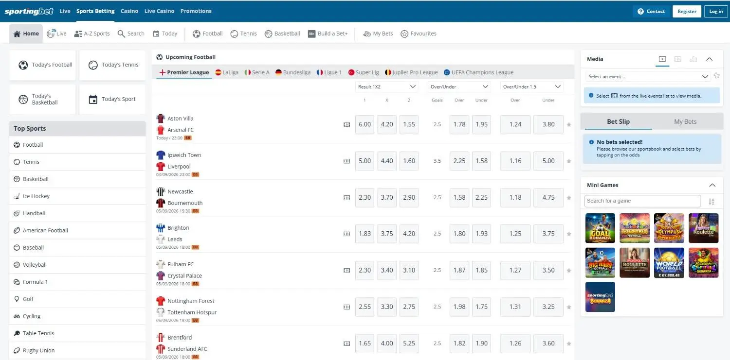
Task: Sort mini games with sort icon
Action: (x=712, y=202)
